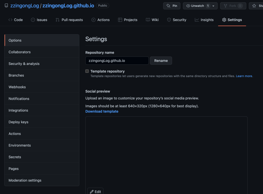Click the Code brackets icon
263x194 pixels.
pyautogui.click(x=10, y=20)
